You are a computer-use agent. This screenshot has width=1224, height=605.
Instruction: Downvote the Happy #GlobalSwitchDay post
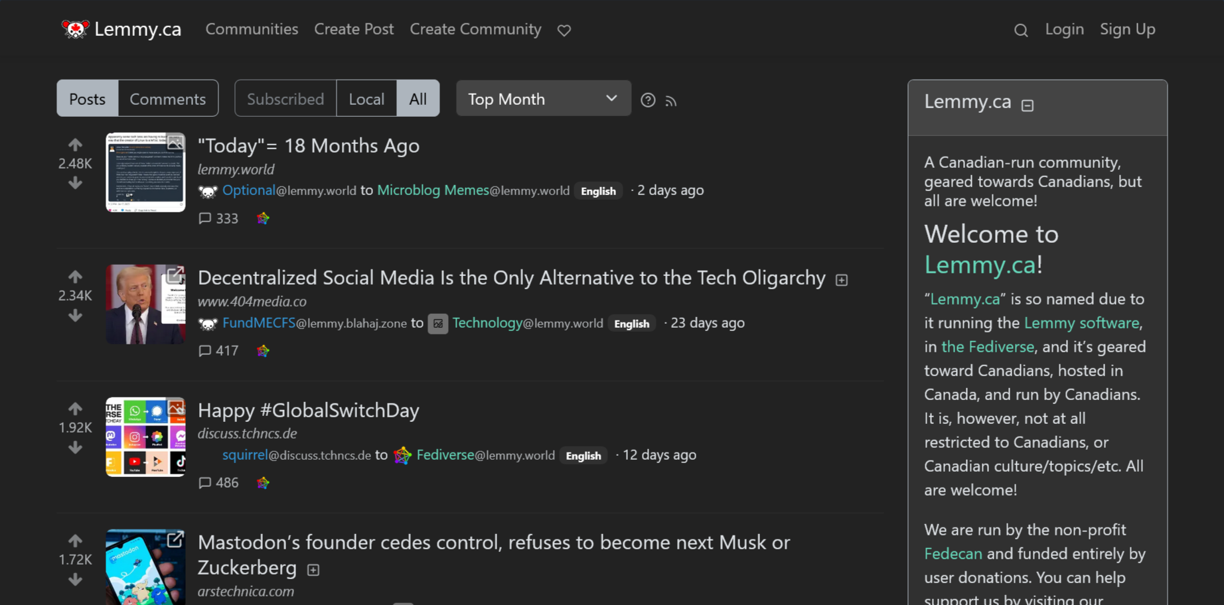tap(75, 447)
